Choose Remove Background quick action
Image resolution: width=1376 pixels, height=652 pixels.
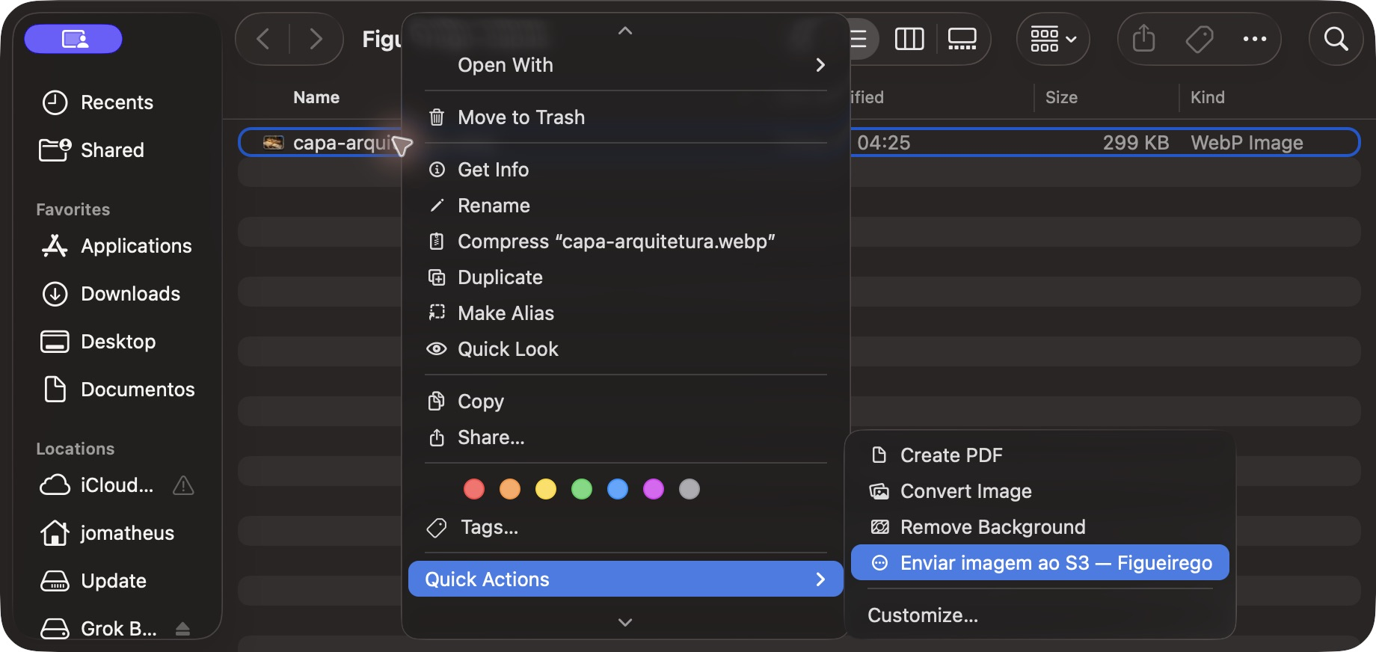[x=1039, y=527]
